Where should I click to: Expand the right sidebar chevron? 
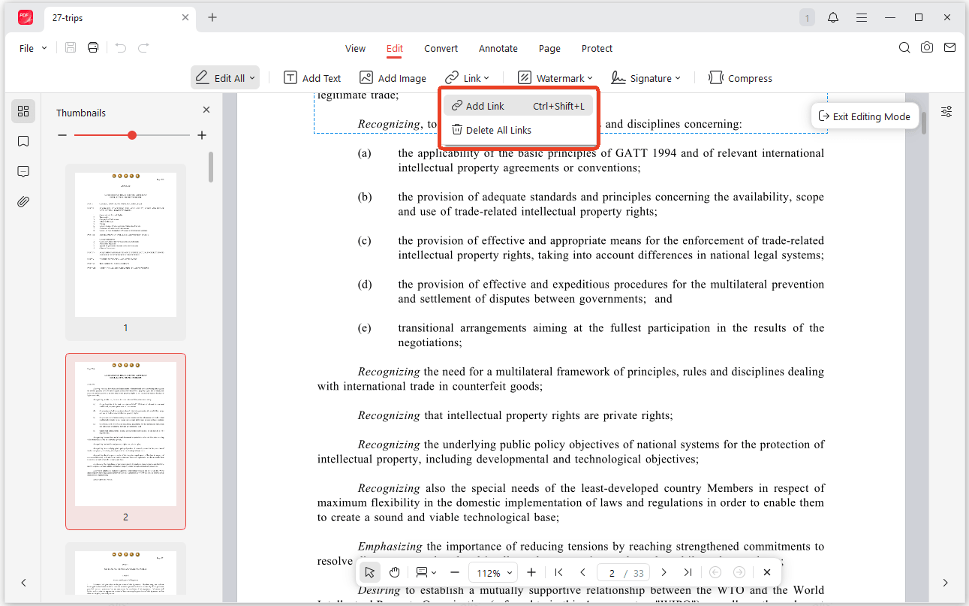pos(946,583)
